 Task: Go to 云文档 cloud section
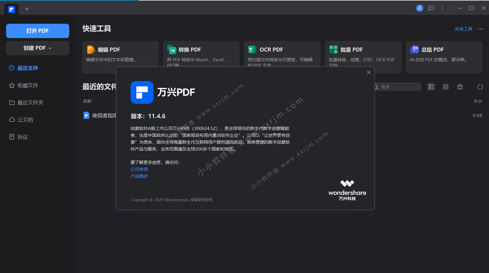click(x=25, y=120)
